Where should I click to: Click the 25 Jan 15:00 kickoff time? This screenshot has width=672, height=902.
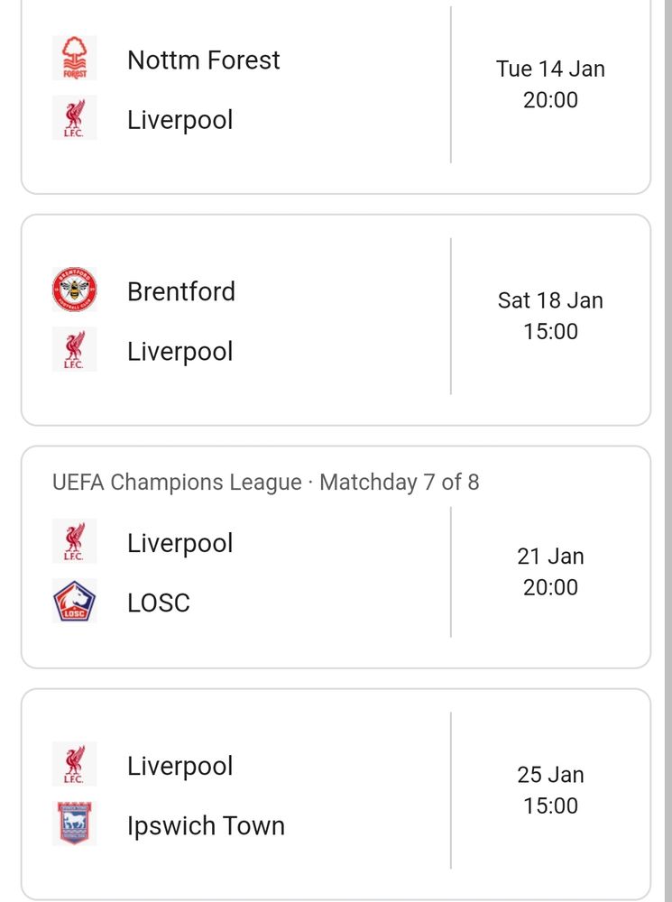coord(550,790)
